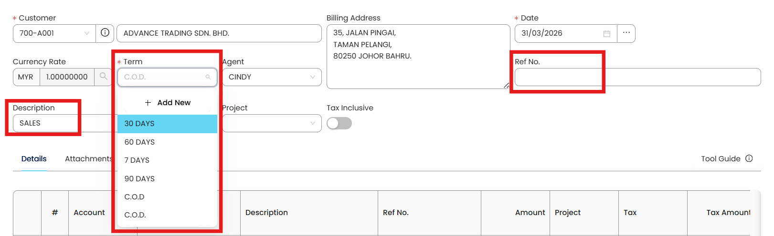Screen dimensions: 774x236
Task: Open the date calendar icon
Action: click(606, 33)
